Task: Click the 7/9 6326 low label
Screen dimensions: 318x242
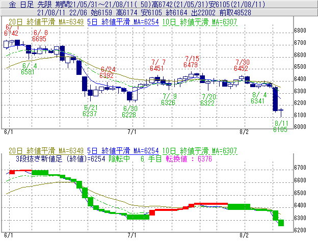Action: point(169,99)
